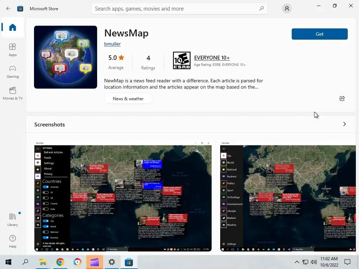359x269 pixels.
Task: Restore the Microsoft Store window
Action: pyautogui.click(x=335, y=6)
